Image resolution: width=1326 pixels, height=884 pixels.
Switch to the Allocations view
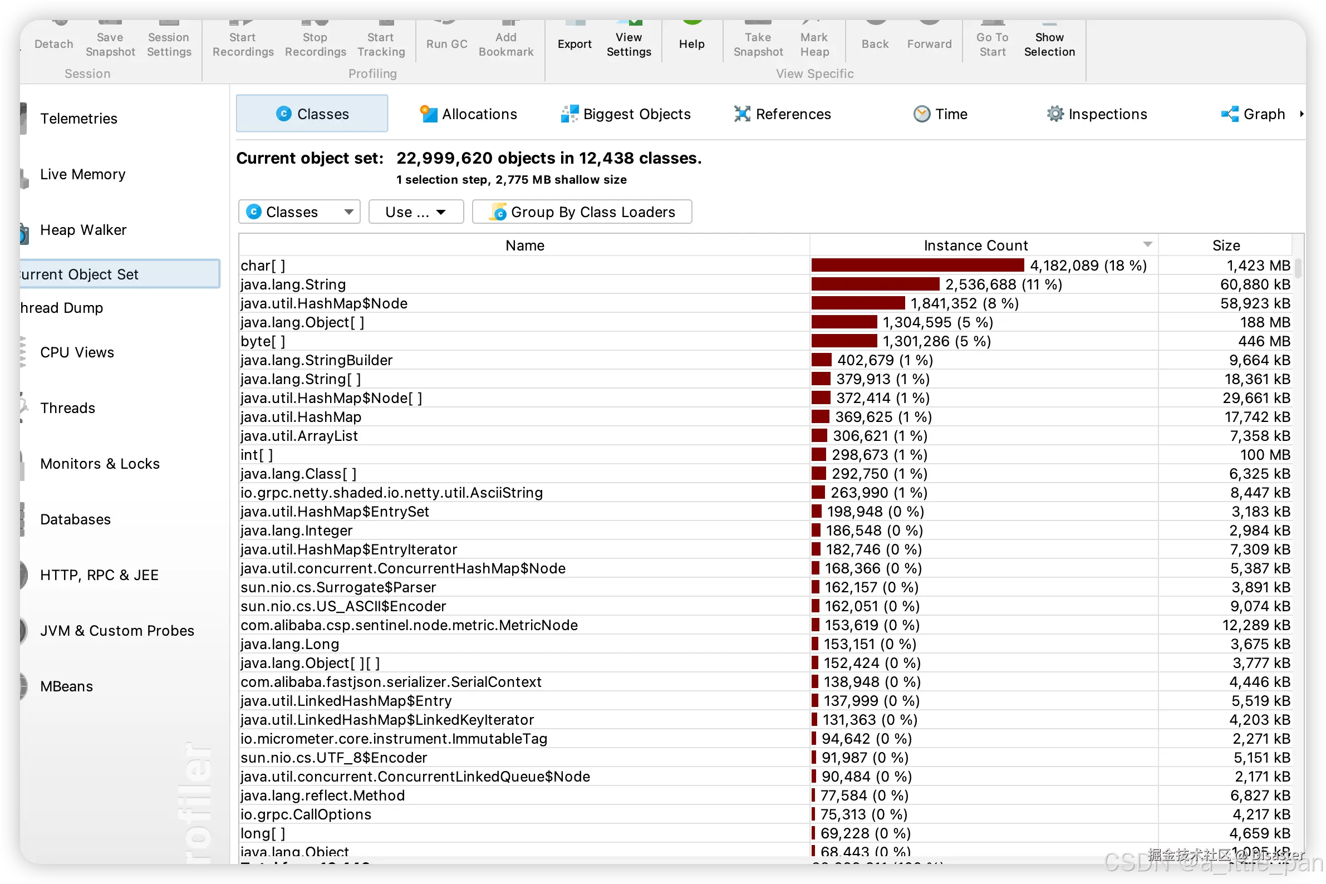(x=468, y=114)
